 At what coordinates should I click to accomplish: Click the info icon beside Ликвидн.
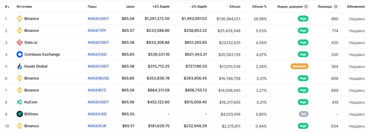336,7
